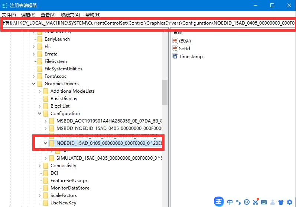The image size is (296, 207).
Task: Toggle the 中 Chinese/English input mode
Action: tap(230, 202)
